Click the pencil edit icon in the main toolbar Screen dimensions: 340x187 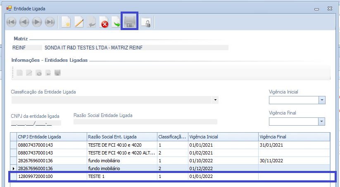coord(79,23)
